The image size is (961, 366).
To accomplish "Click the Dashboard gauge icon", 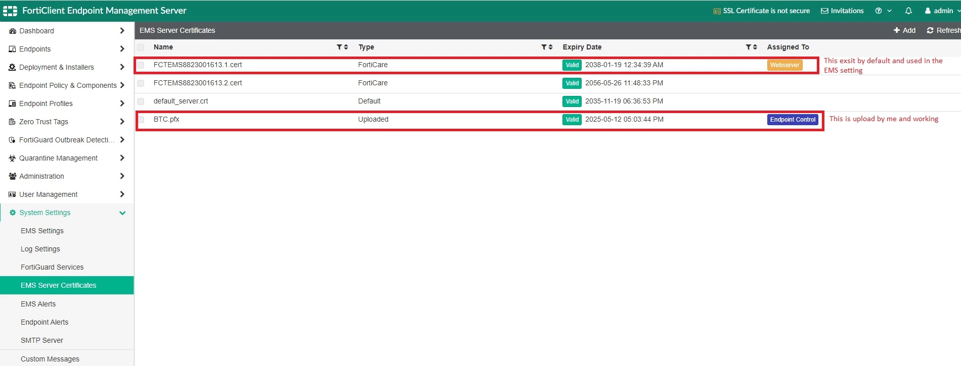I will click(x=13, y=31).
